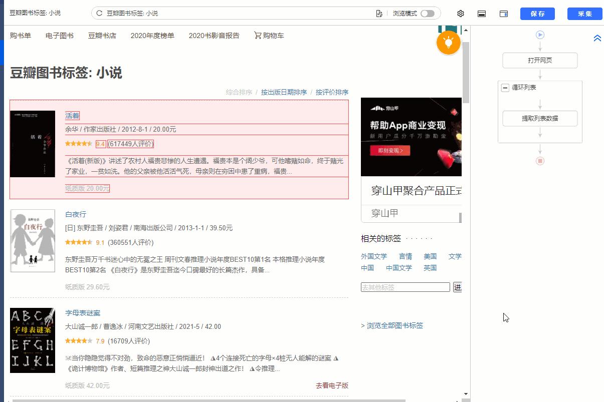The image size is (604, 402).
Task: Click the 去其他标签 input field
Action: click(x=405, y=287)
